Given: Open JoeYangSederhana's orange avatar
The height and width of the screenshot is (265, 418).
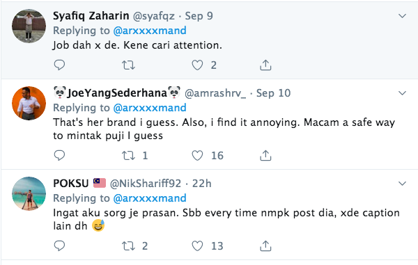Looking at the screenshot, I should (x=29, y=103).
